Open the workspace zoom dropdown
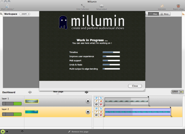185x134 pixels. (x=25, y=14)
